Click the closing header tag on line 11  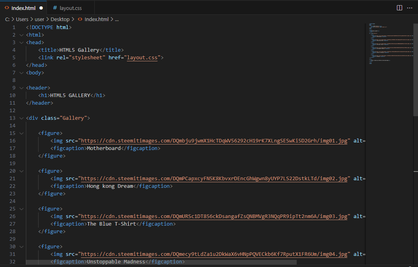click(x=39, y=103)
